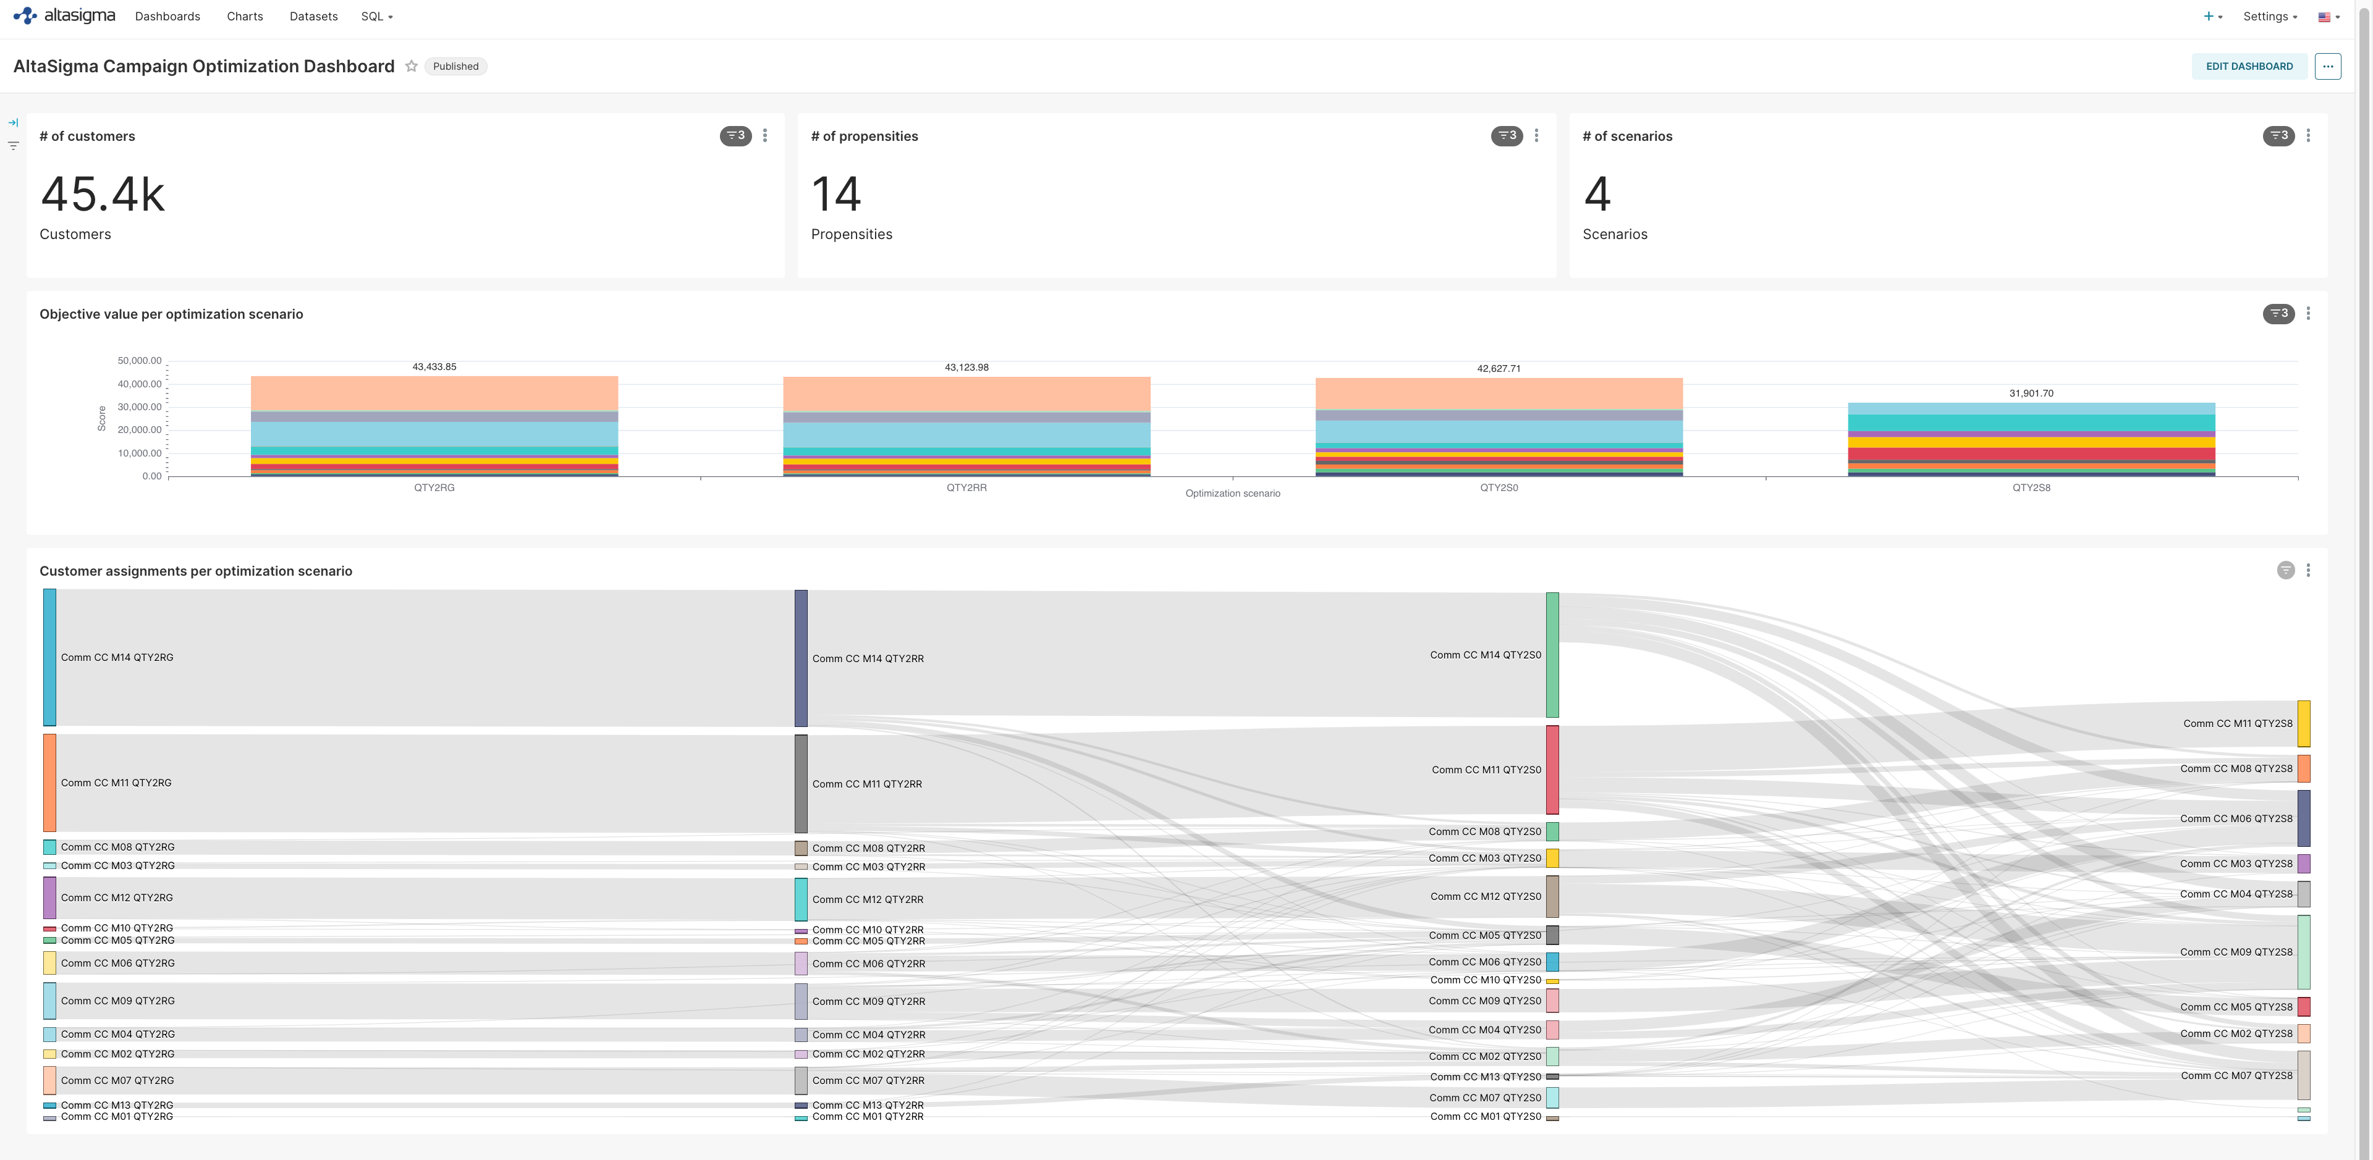Expand the Settings dropdown
The width and height of the screenshot is (2373, 1160).
(2270, 17)
